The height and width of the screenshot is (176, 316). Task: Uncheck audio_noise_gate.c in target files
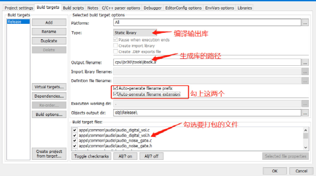pos(75,140)
